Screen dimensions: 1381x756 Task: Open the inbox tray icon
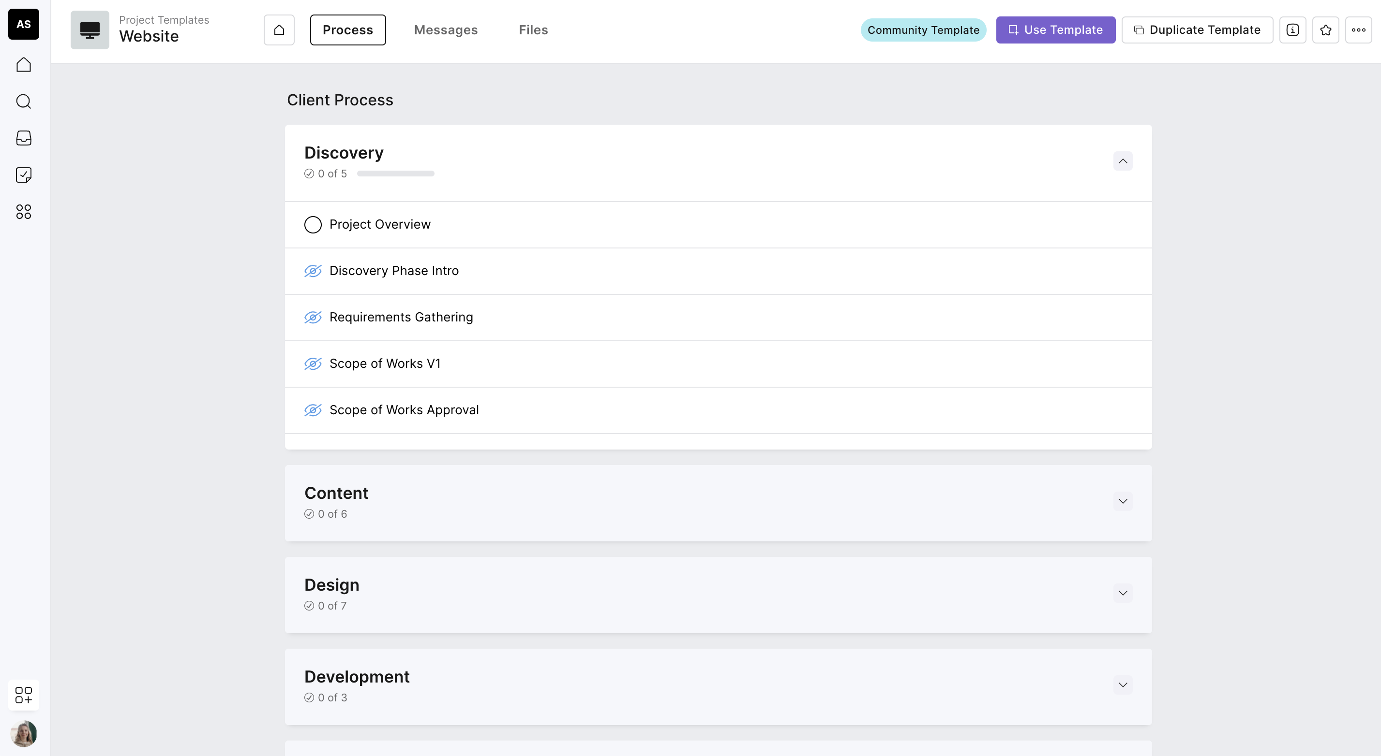24,138
